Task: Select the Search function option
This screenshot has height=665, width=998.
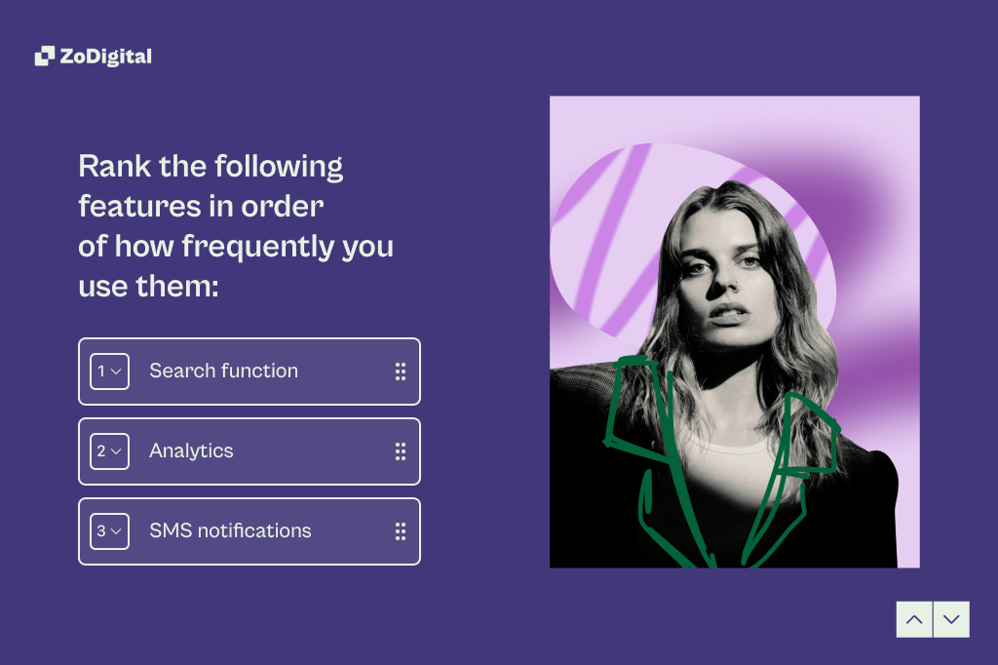Action: (x=224, y=372)
